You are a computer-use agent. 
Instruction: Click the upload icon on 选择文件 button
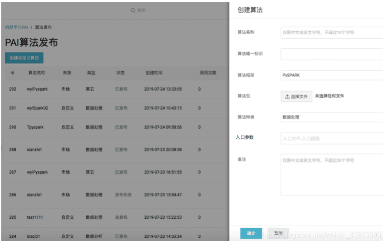[287, 97]
